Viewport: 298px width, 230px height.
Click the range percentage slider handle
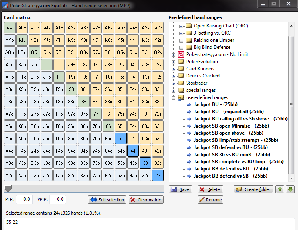[x=8, y=189]
